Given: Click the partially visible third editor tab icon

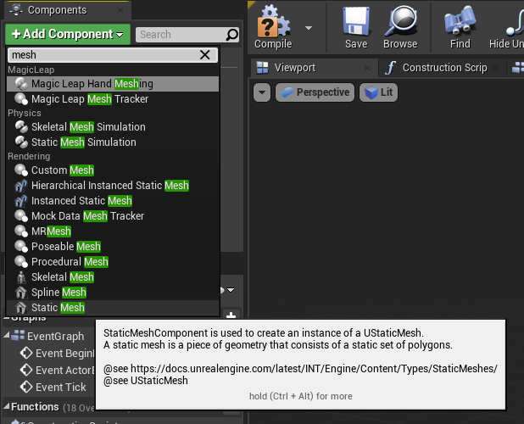Looking at the screenshot, I should (x=518, y=68).
